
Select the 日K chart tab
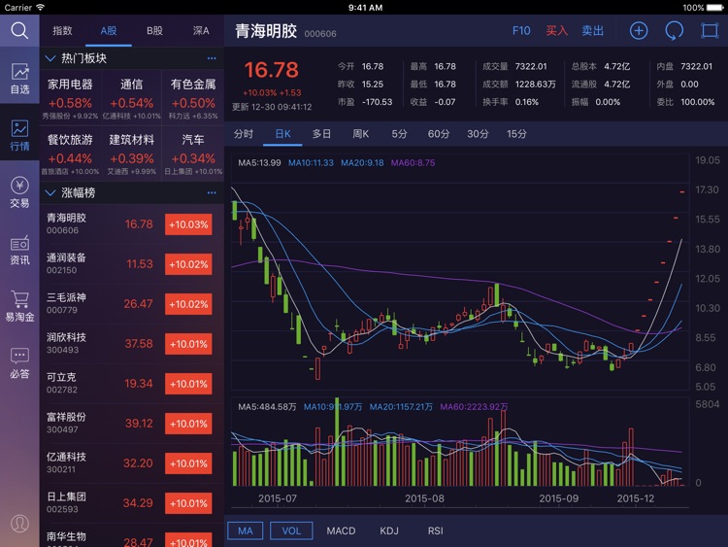point(282,134)
